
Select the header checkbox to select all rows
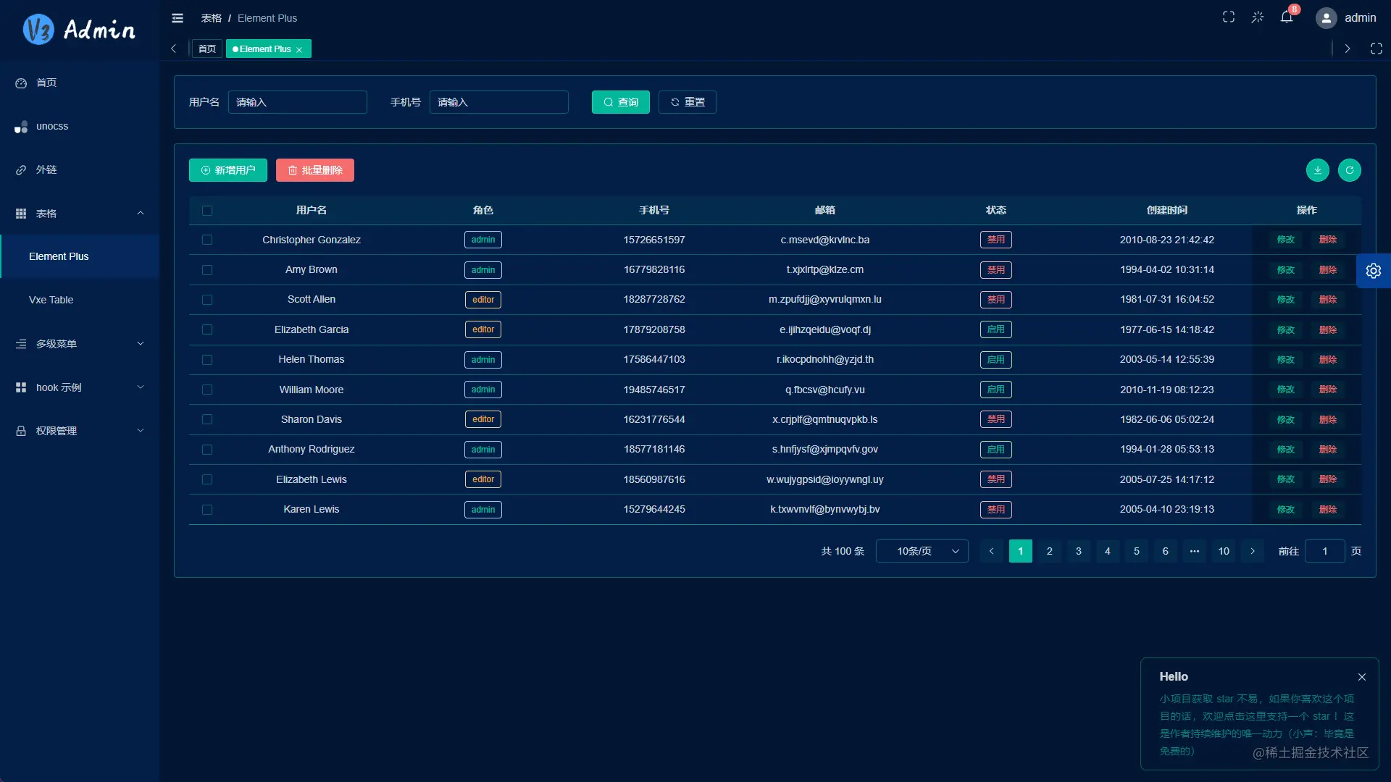(208, 211)
